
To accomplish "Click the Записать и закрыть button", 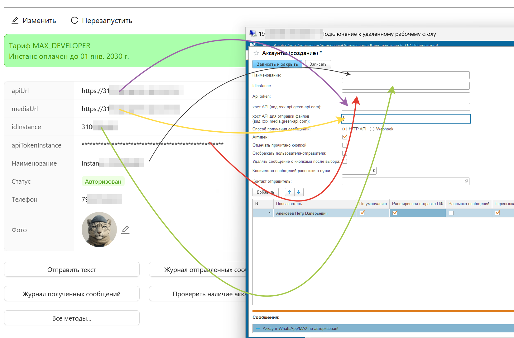I will coord(277,64).
